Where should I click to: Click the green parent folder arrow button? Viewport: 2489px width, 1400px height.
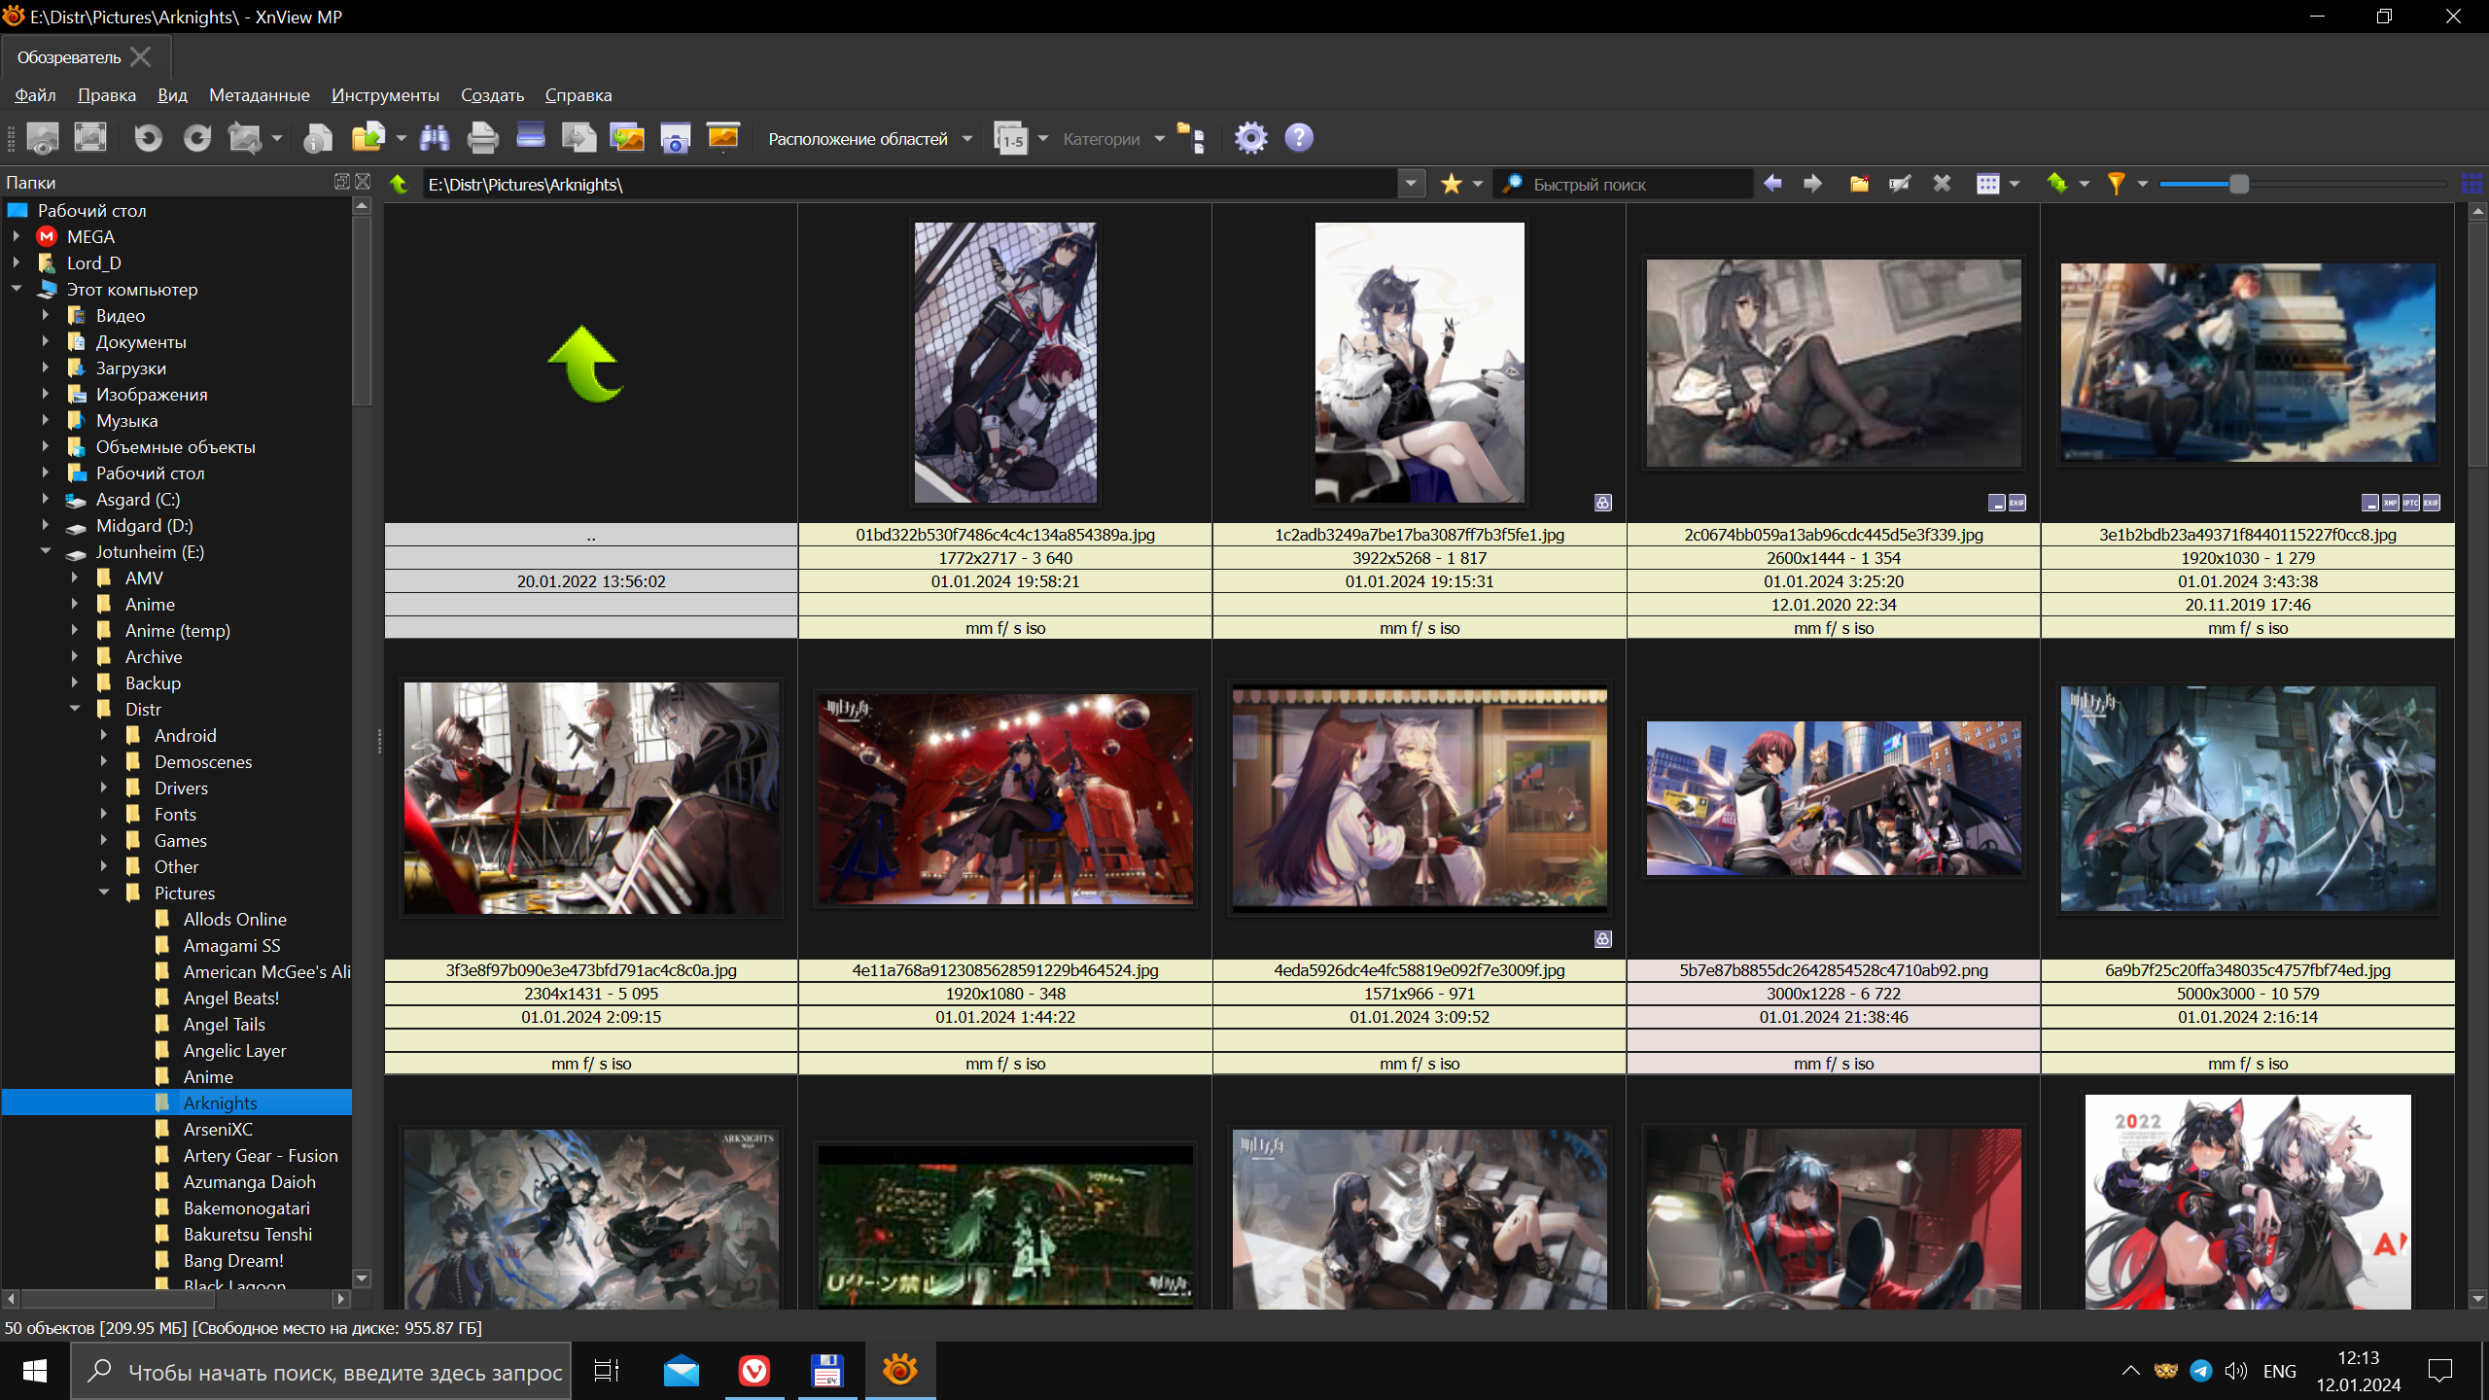click(x=399, y=184)
